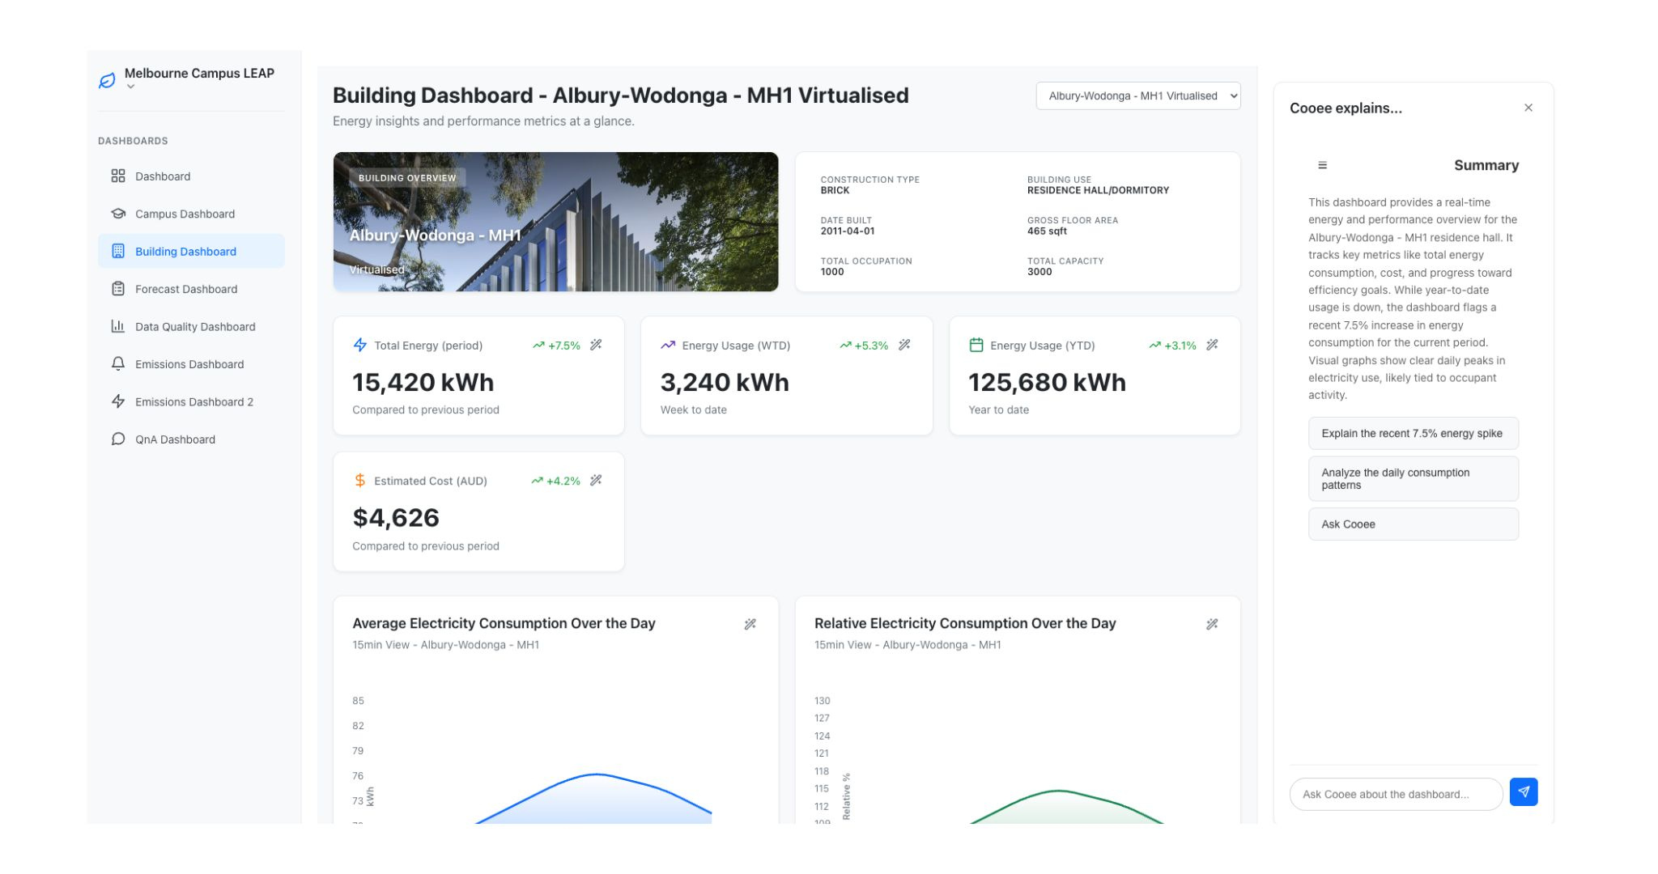Click the magic wand icon on Estimated Cost card

pos(596,481)
